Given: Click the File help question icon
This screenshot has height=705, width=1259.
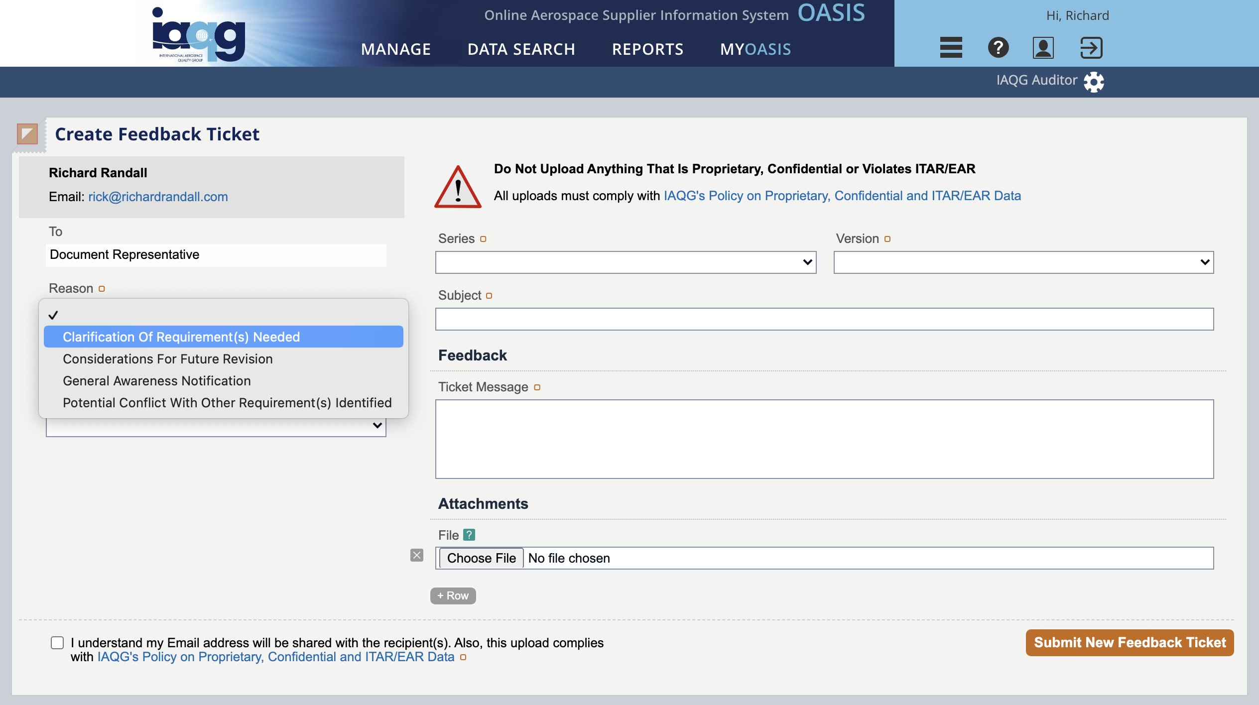Looking at the screenshot, I should (469, 535).
